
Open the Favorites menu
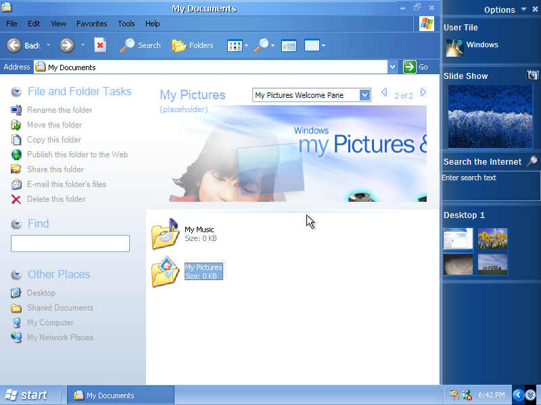(92, 24)
